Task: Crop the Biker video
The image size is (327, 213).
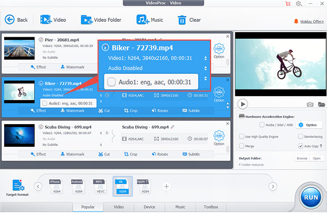Action: (x=131, y=111)
